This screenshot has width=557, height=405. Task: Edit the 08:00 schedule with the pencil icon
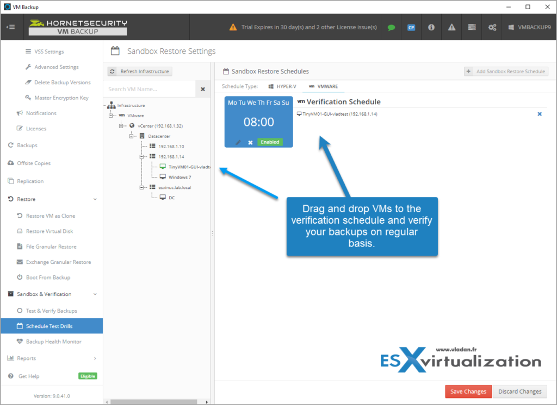pos(238,142)
